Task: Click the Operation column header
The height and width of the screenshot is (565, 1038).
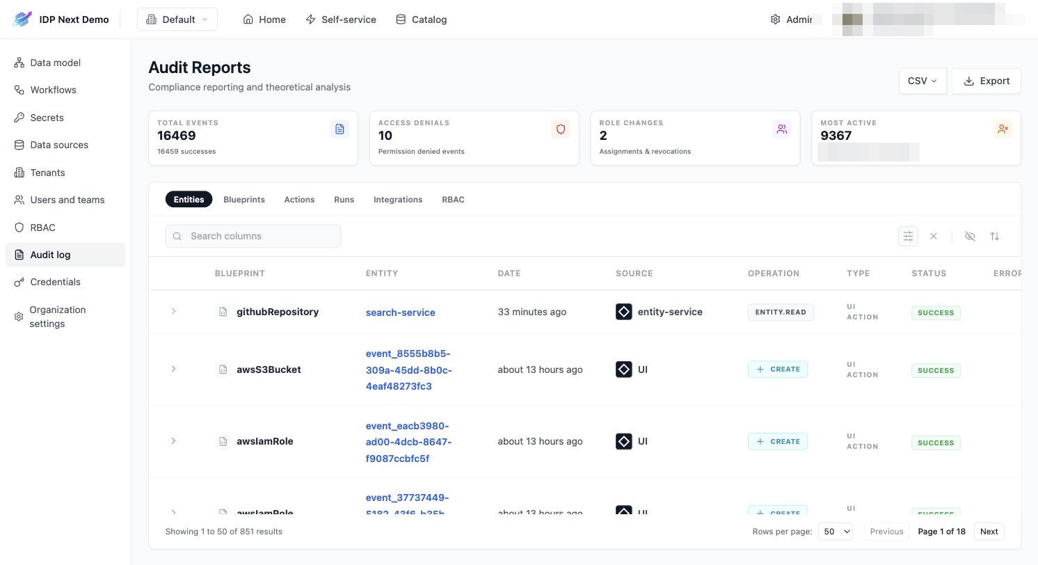Action: tap(774, 273)
